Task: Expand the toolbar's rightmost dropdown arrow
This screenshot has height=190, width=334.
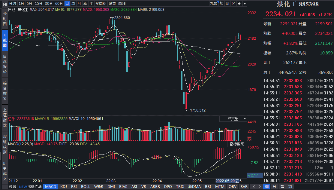Action: 245,4
